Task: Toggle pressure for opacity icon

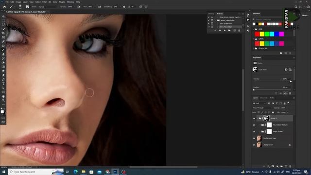Action: pyautogui.click(x=79, y=7)
